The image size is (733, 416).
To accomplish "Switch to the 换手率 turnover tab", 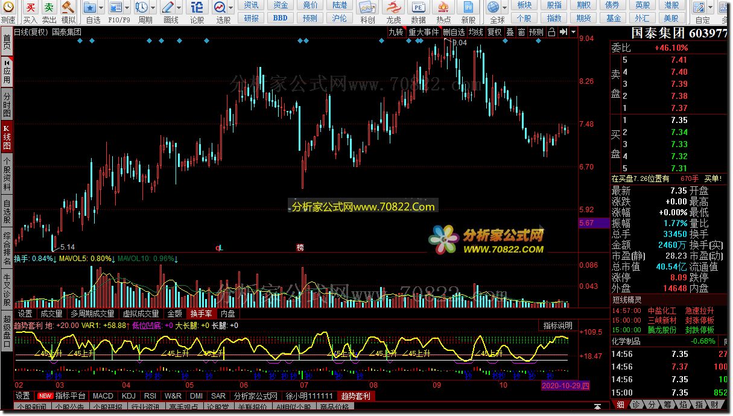I will [201, 314].
